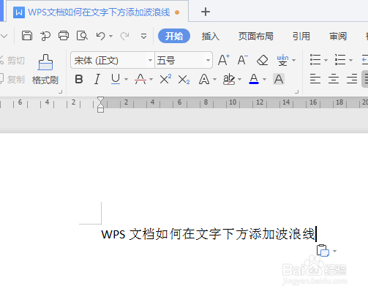Image resolution: width=368 pixels, height=294 pixels.
Task: Open a new tab with plus button
Action: [x=206, y=12]
